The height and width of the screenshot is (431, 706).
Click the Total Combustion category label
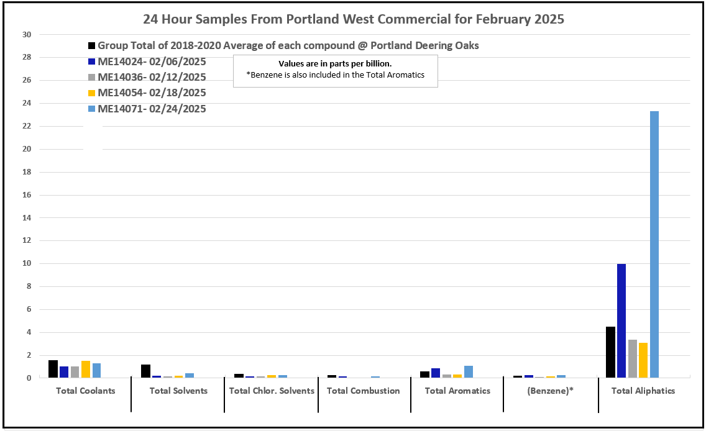click(364, 391)
